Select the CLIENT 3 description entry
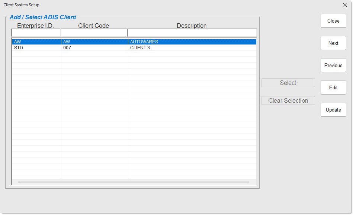Image resolution: width=353 pixels, height=215 pixels. click(140, 48)
